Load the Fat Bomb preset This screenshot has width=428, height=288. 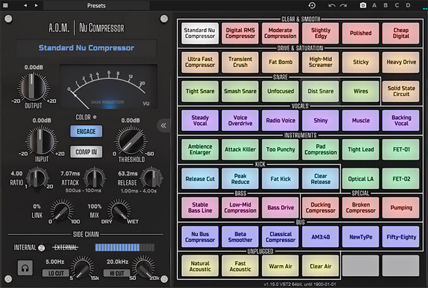(281, 62)
